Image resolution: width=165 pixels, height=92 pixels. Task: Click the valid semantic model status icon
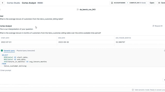(133, 90)
